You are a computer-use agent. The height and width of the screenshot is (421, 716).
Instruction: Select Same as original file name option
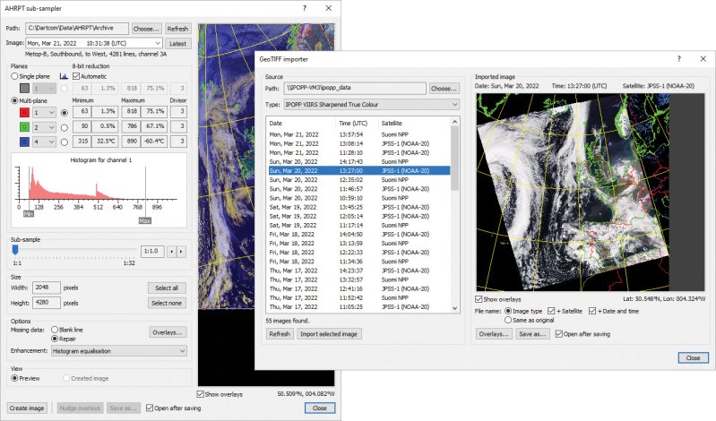pyautogui.click(x=508, y=320)
